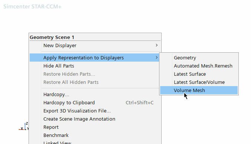The height and width of the screenshot is (144, 251).
Task: Open the Linked View option
Action: coord(95,142)
